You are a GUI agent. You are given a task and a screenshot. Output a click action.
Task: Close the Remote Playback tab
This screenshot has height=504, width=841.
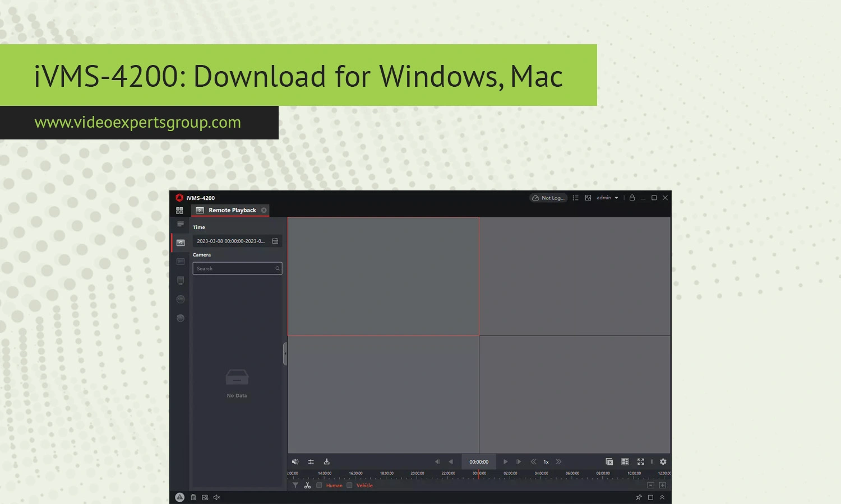(x=264, y=211)
